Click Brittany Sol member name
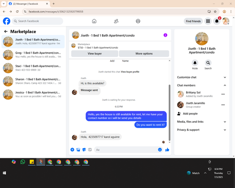The height and width of the screenshot is (188, 235). tap(193, 93)
